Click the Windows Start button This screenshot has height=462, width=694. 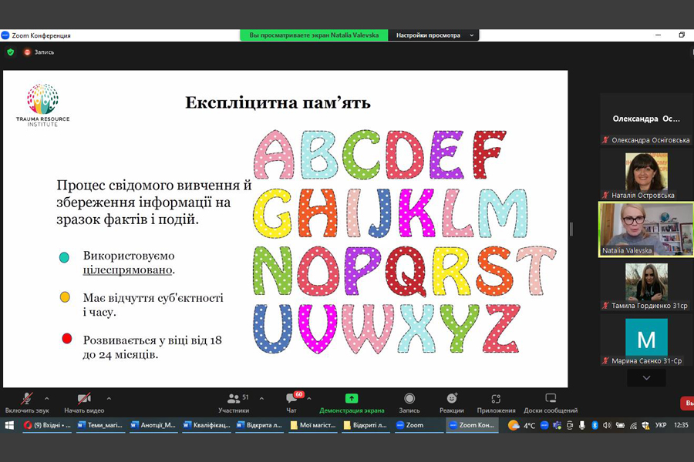(9, 425)
